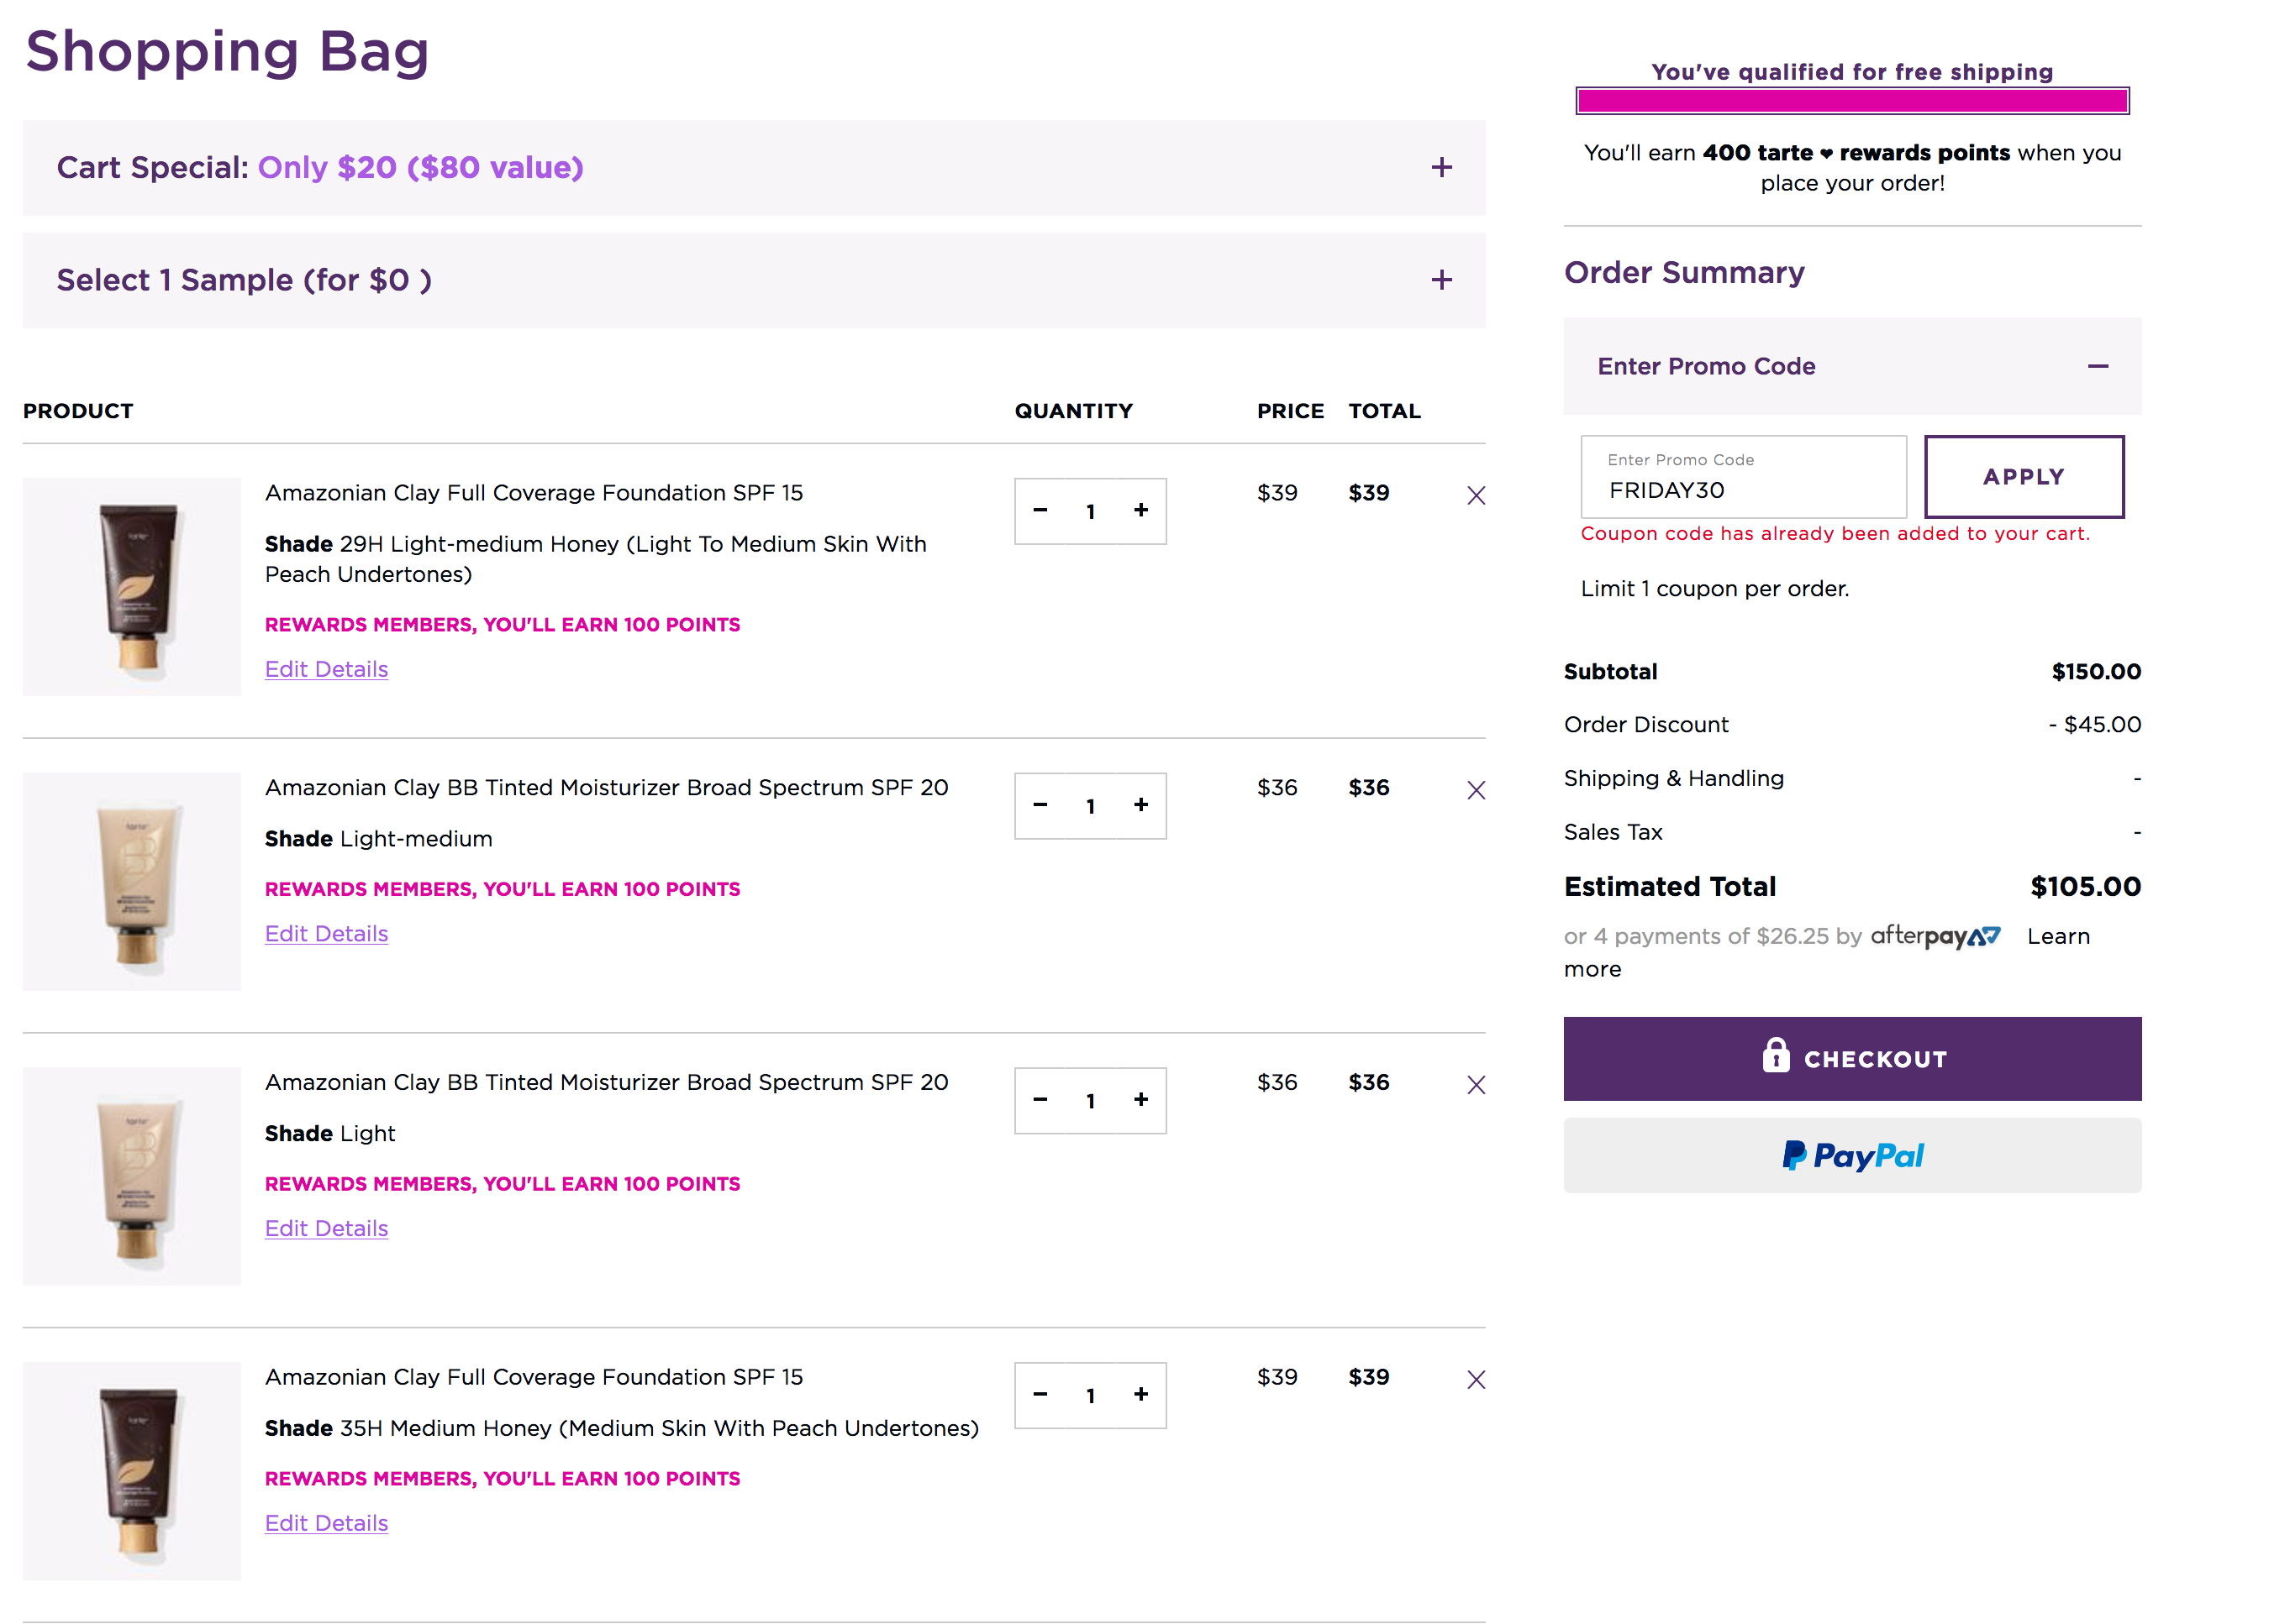Decrease quantity of 29H Light-medium Honey foundation
This screenshot has width=2269, height=1624.
[x=1040, y=511]
